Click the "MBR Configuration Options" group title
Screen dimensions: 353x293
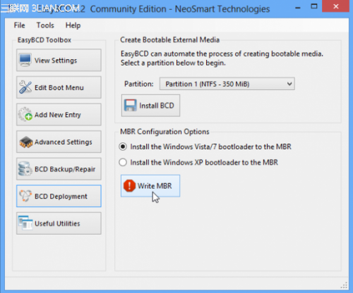[x=164, y=132]
